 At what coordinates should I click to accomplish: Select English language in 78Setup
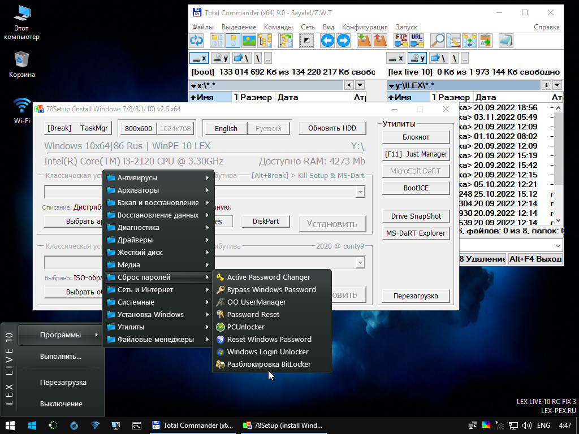[226, 128]
